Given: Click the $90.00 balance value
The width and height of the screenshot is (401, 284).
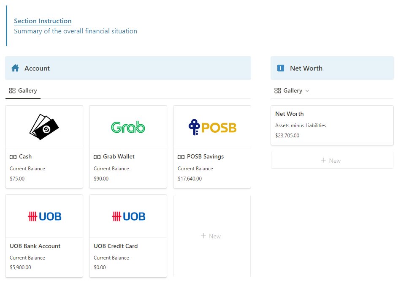Looking at the screenshot, I should [101, 178].
